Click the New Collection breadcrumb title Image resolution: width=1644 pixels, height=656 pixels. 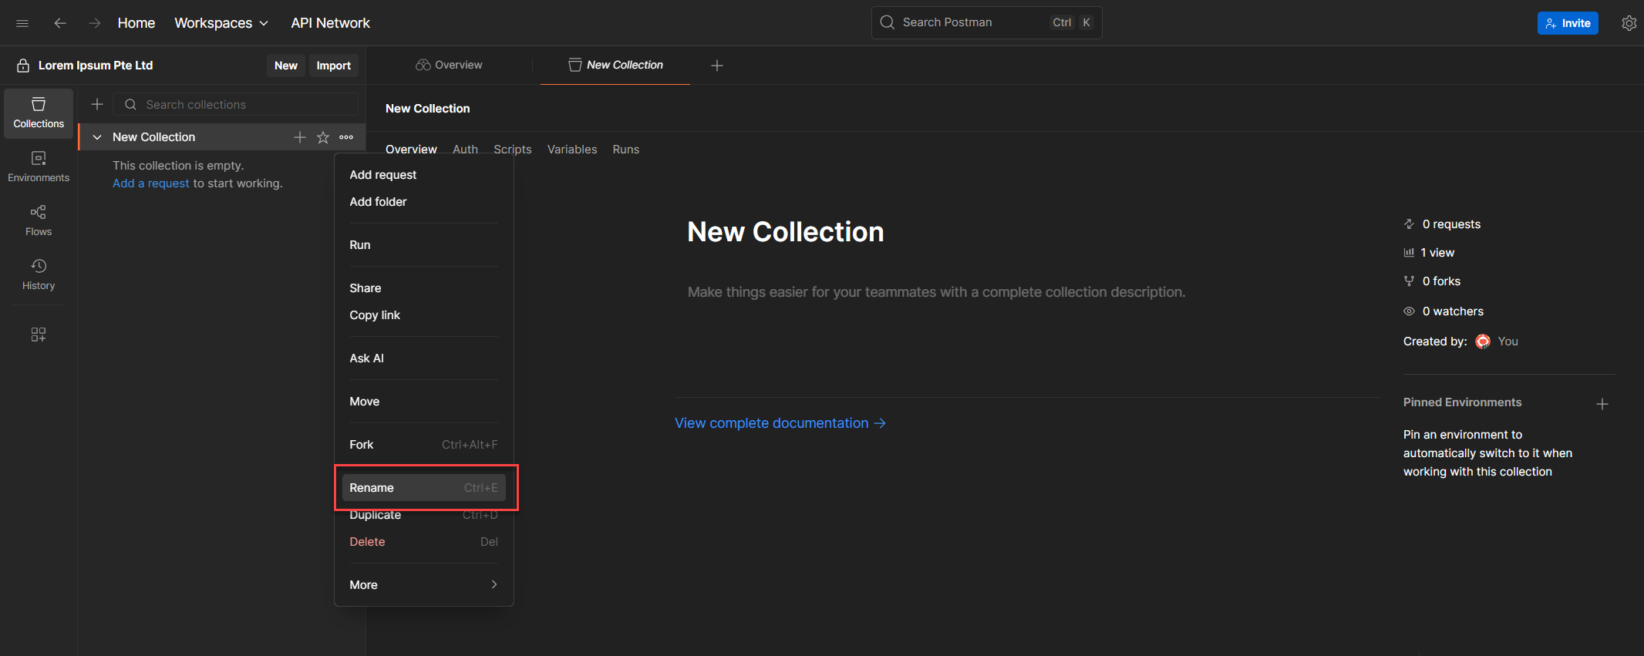[x=428, y=109]
